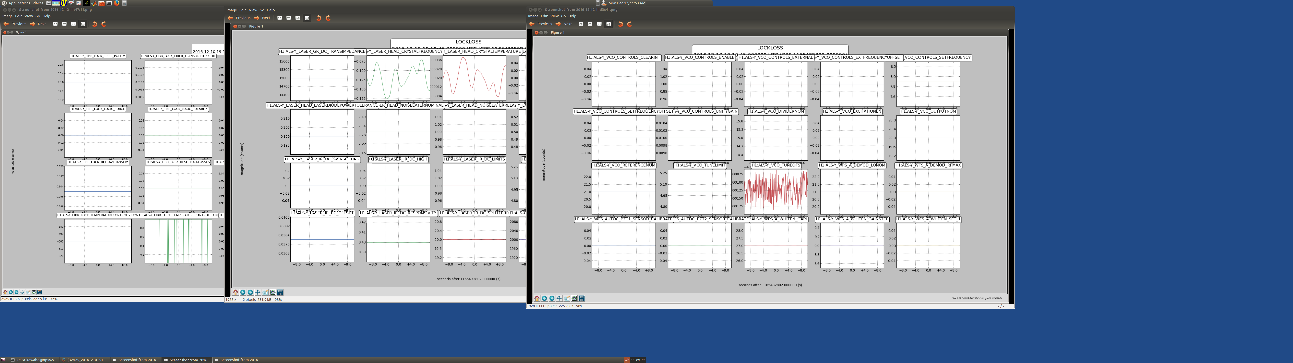Open View menu in 11:50:41 screenshot window
The width and height of the screenshot is (1293, 363).
(555, 16)
